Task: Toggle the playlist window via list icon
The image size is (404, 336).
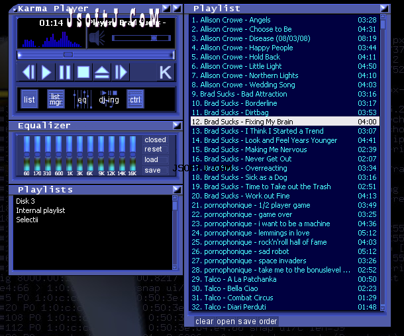Action: 29,99
